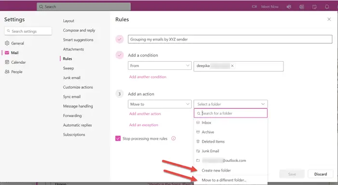Focus the Search for a folder field
Image resolution: width=338 pixels, height=185 pixels.
pos(231,113)
